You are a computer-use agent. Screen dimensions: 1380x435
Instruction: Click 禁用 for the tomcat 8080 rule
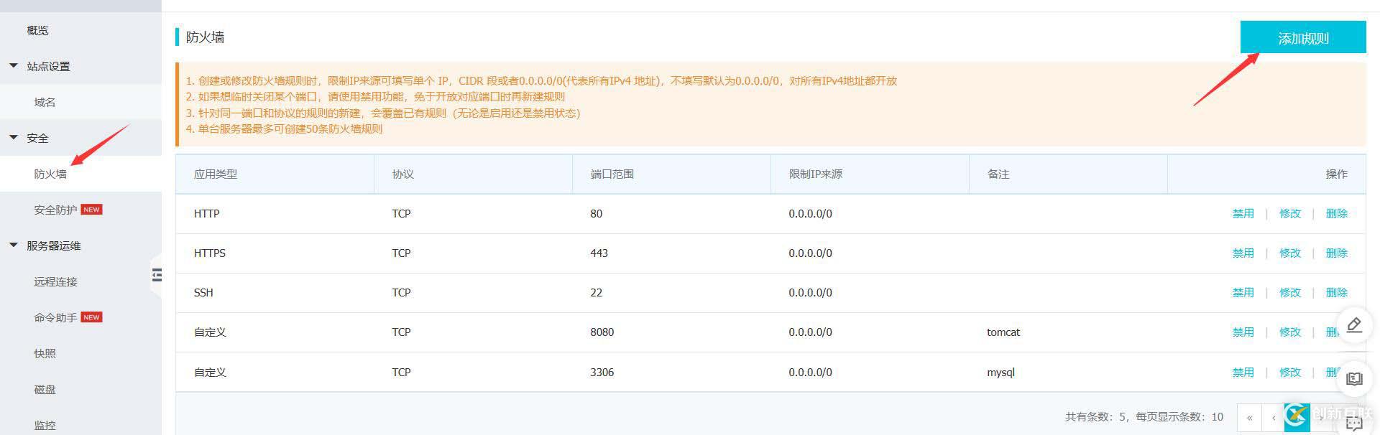tap(1243, 332)
